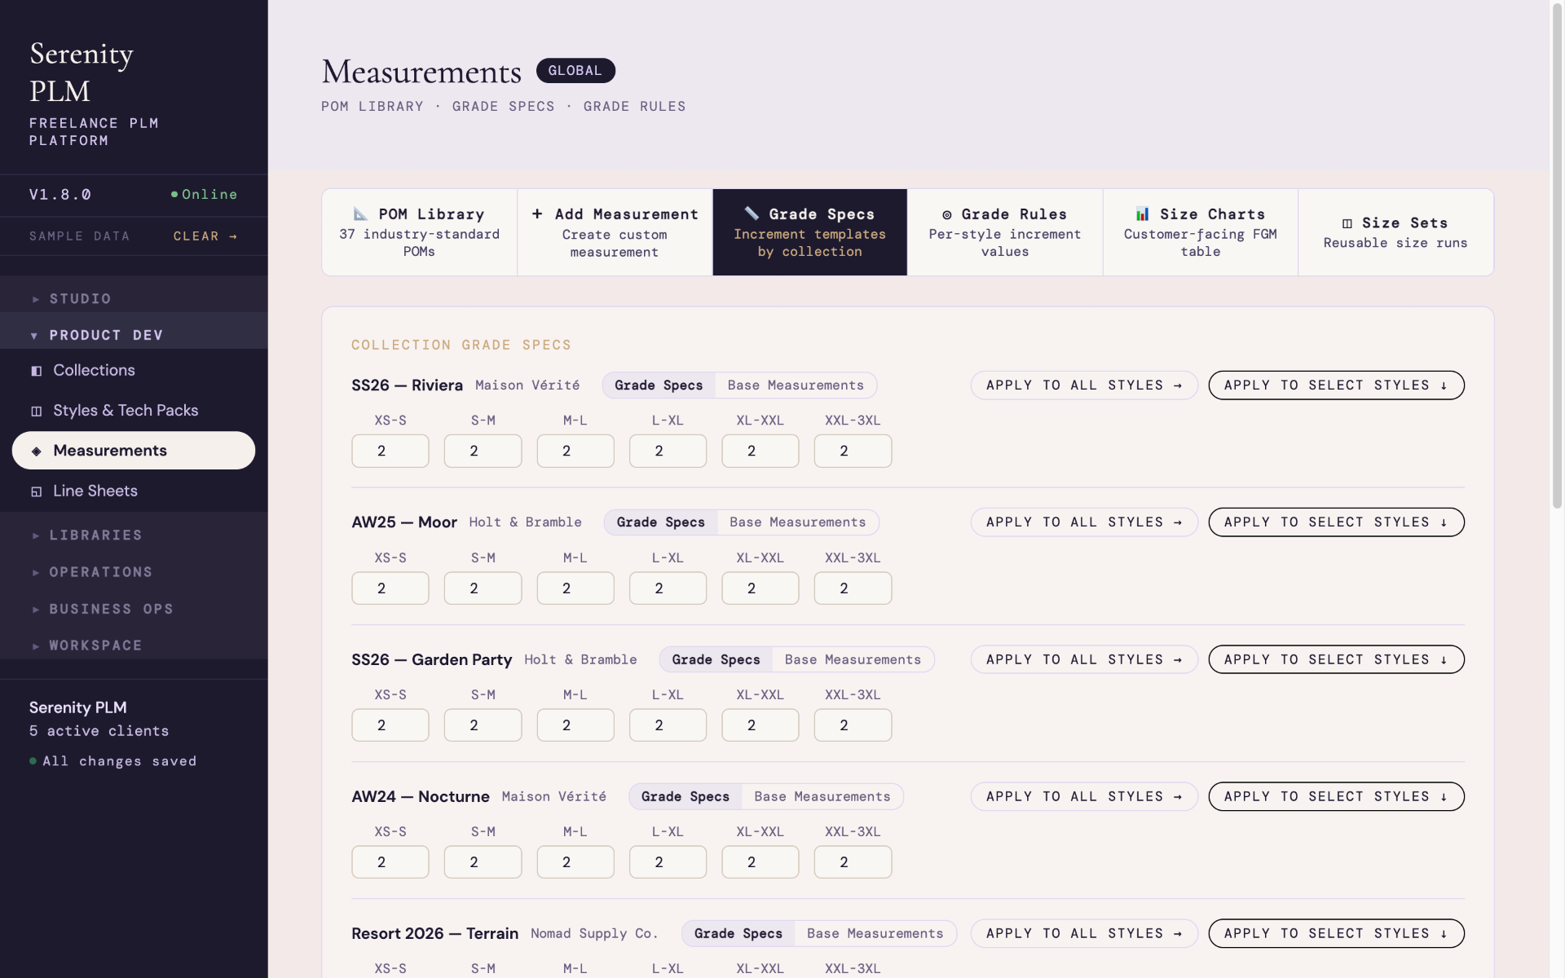Apply SS26 Garden Party grades to all styles
This screenshot has width=1565, height=978.
1084,659
